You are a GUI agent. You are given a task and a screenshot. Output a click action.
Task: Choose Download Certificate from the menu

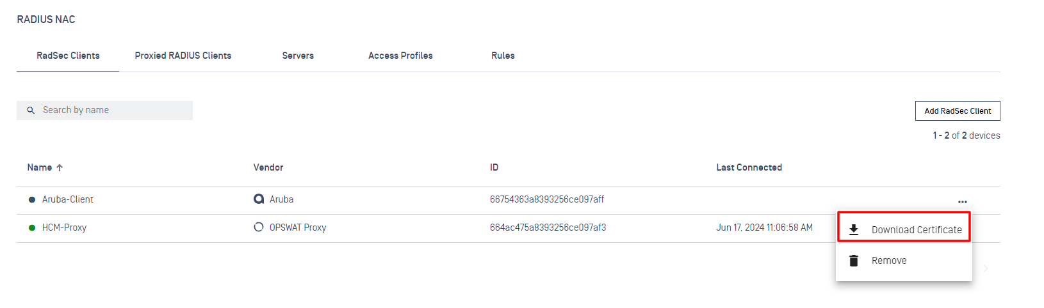coord(916,230)
